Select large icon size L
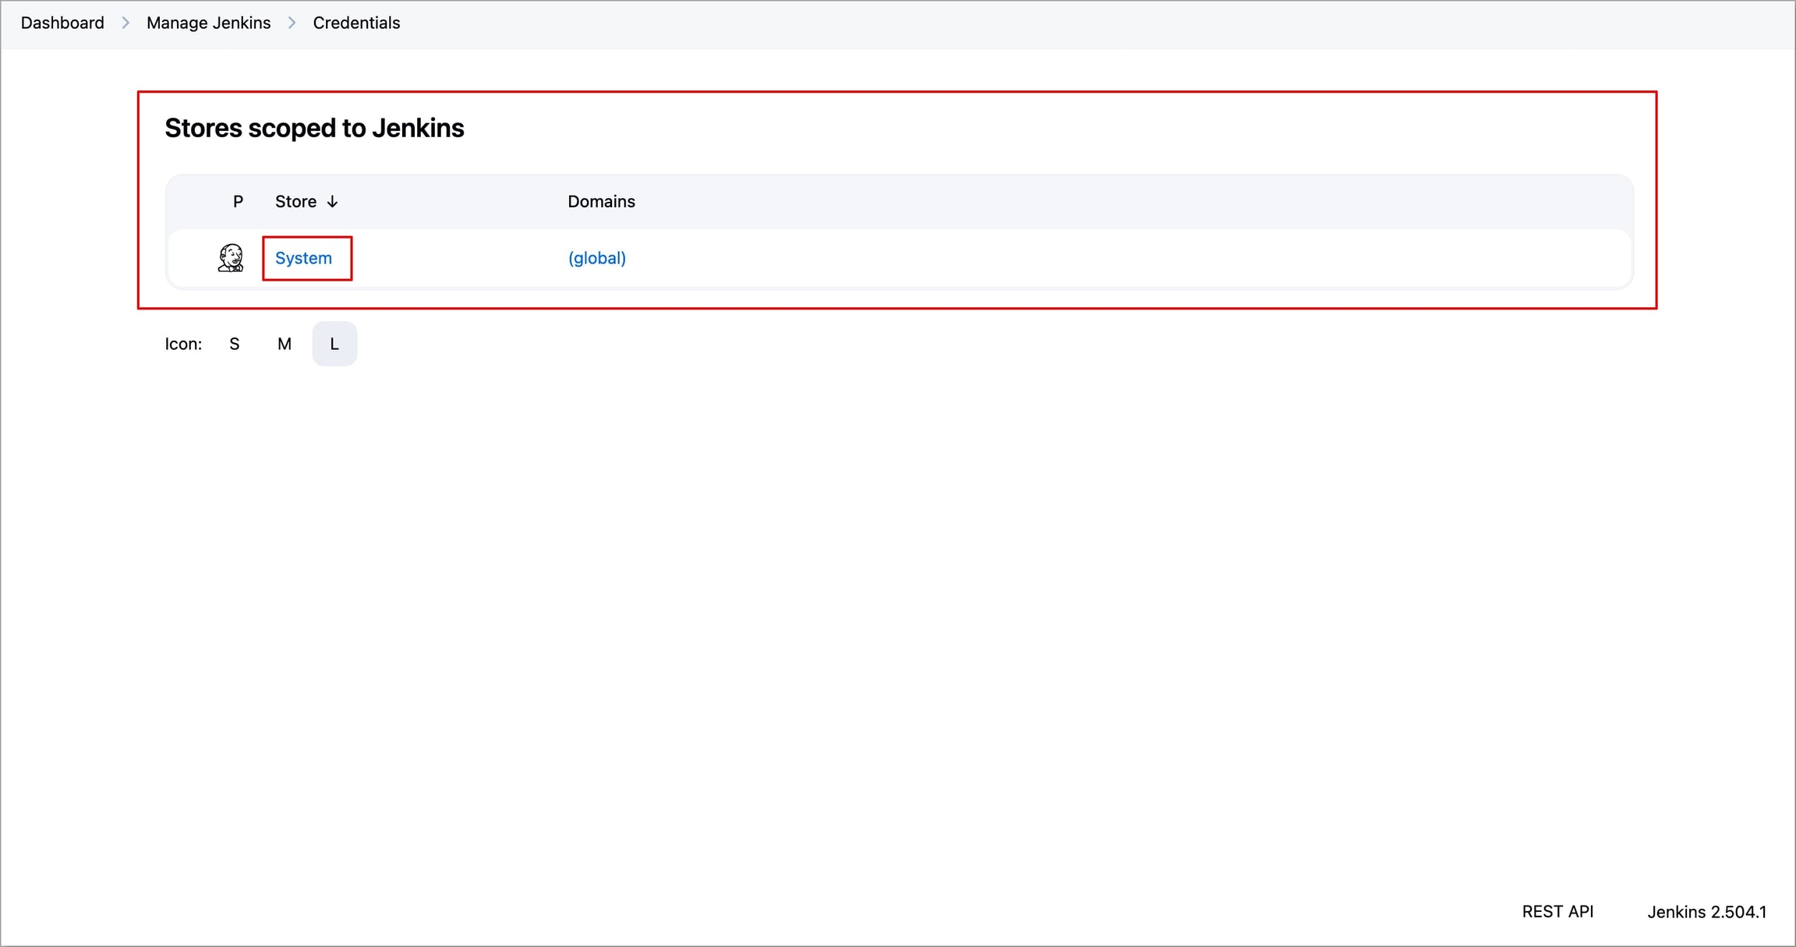1796x947 pixels. tap(334, 344)
